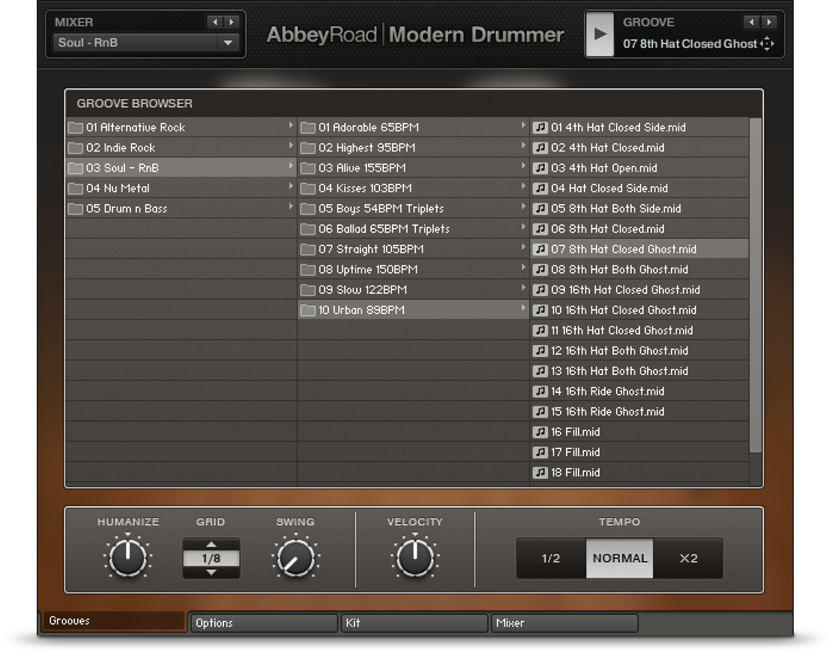Select 11 16th Hat Closed Ghost.mid
This screenshot has height=660, width=832.
pyautogui.click(x=639, y=330)
